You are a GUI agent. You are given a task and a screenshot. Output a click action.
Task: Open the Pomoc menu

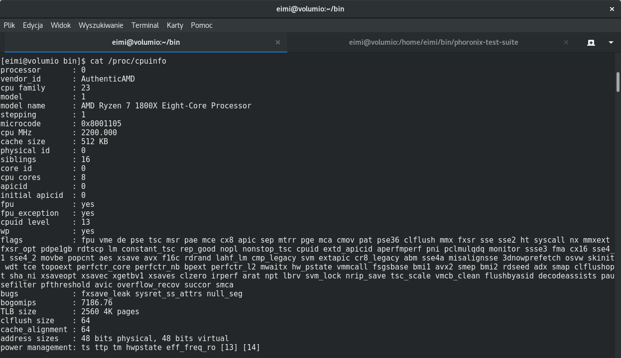tap(202, 25)
